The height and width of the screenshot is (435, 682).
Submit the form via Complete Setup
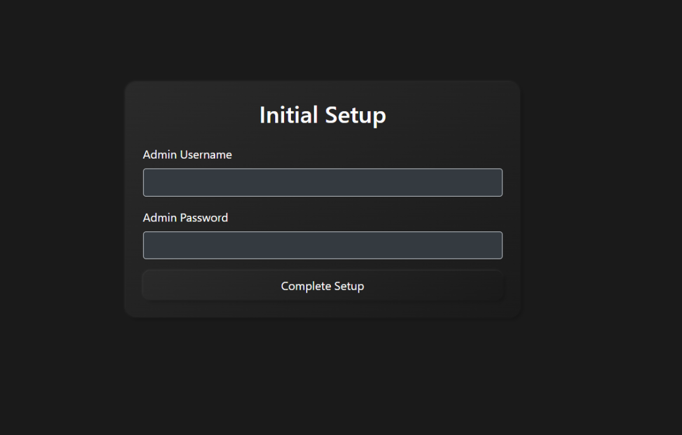[x=323, y=286]
